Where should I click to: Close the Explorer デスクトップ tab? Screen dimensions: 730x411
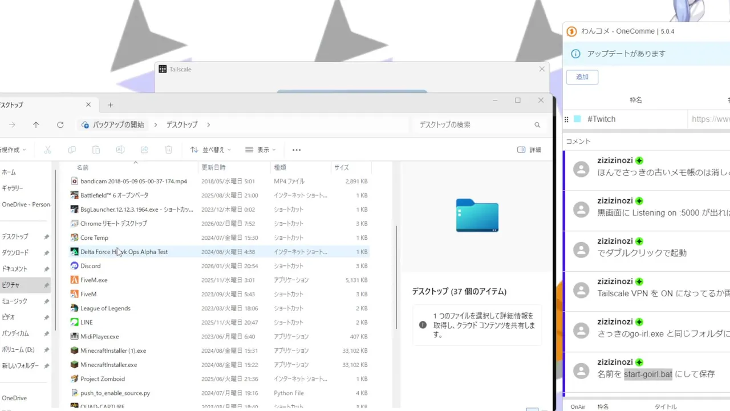[88, 105]
